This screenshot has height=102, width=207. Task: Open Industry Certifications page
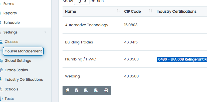pyautogui.click(x=24, y=80)
